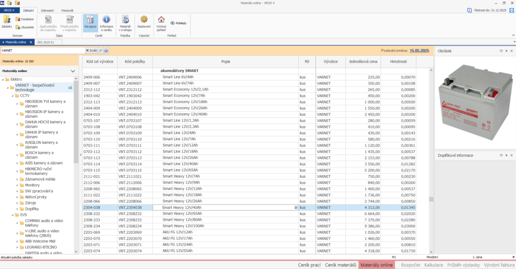Open Ukazatele in the Seznam group
The width and height of the screenshot is (516, 269).
click(25, 27)
